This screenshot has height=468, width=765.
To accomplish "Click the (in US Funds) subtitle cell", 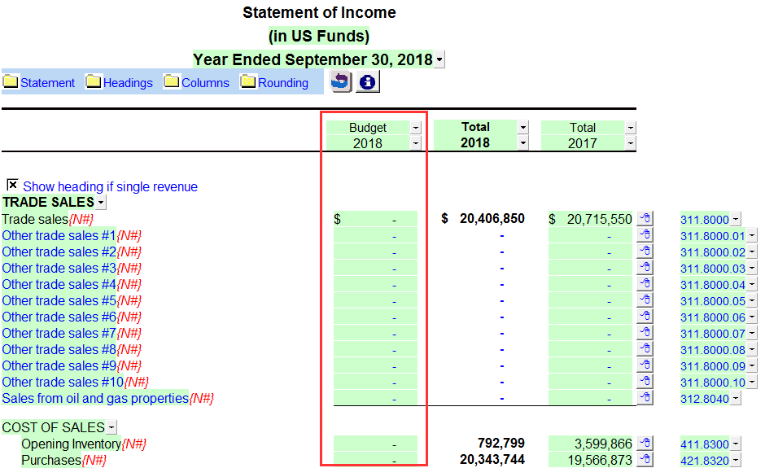I will (318, 36).
